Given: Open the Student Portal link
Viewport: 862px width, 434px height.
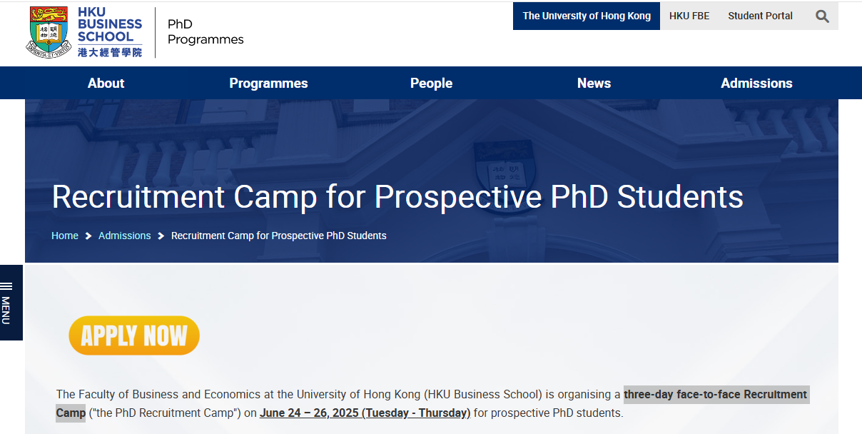Looking at the screenshot, I should 760,16.
